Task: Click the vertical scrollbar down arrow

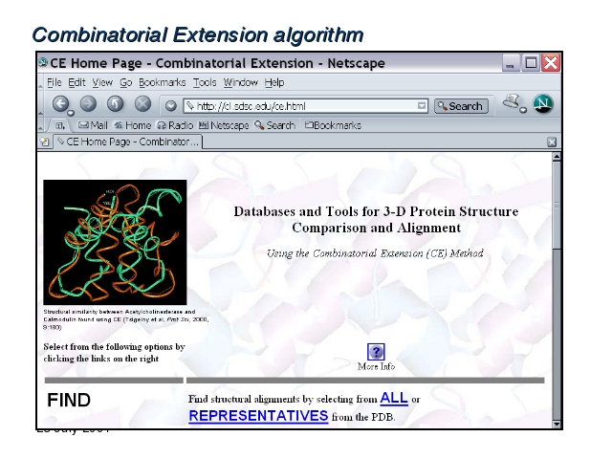Action: [557, 422]
